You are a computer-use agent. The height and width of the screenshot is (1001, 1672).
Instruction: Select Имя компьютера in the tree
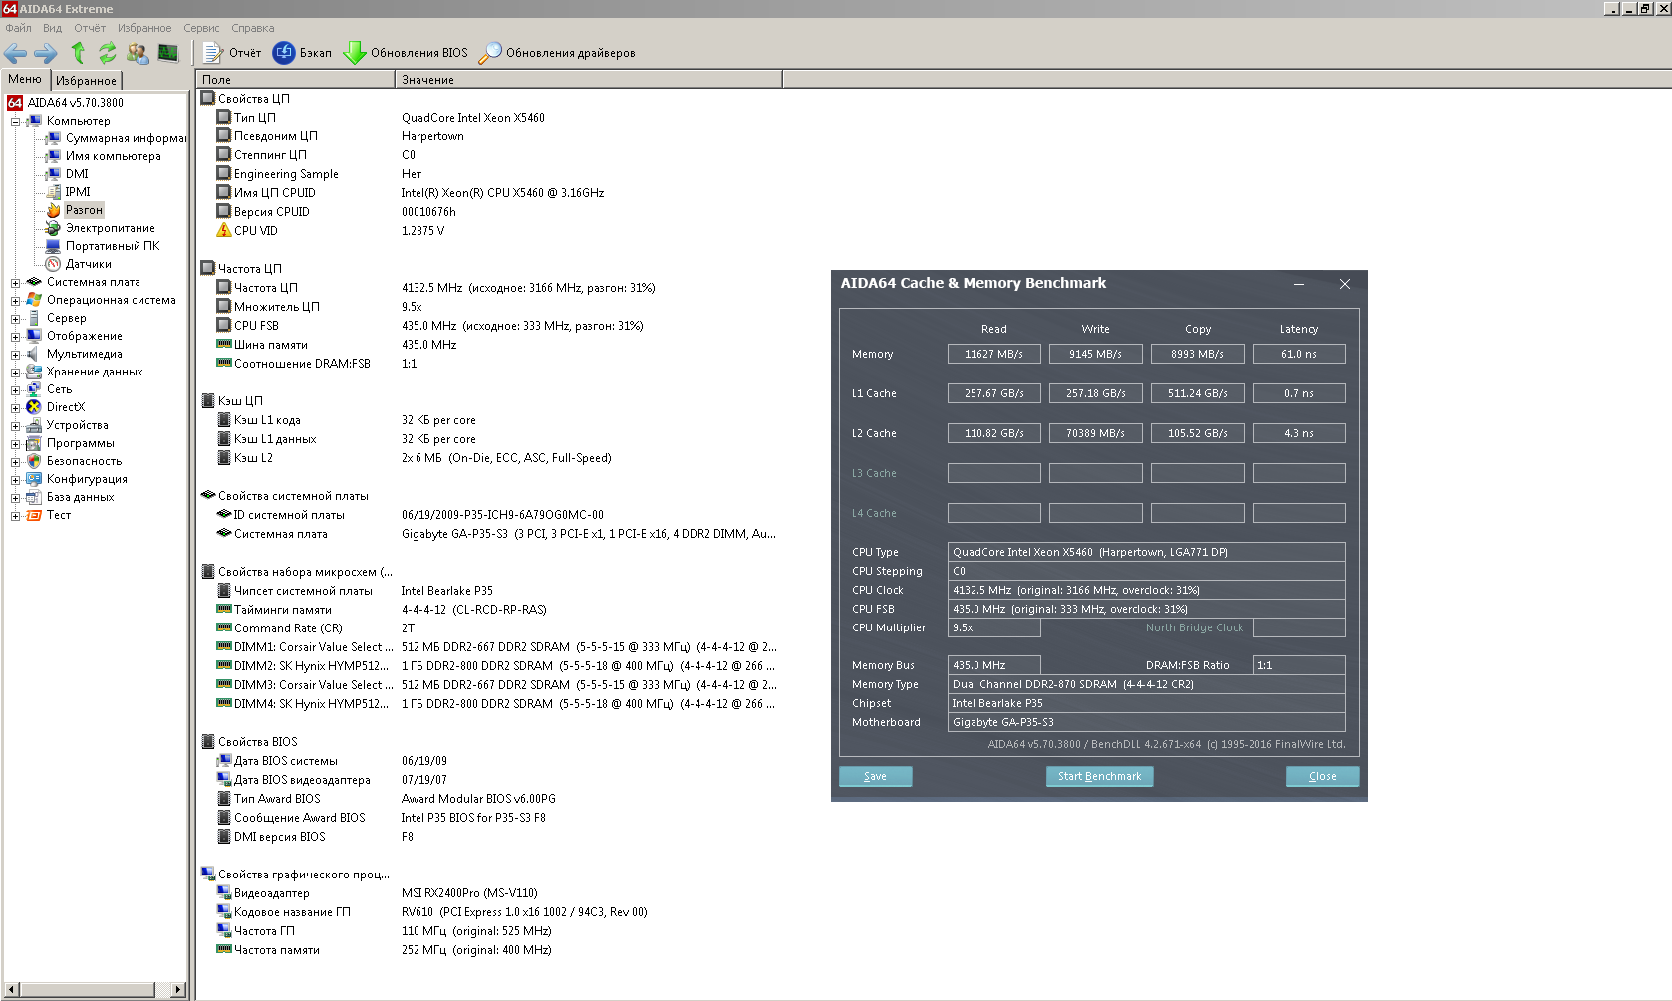point(113,156)
